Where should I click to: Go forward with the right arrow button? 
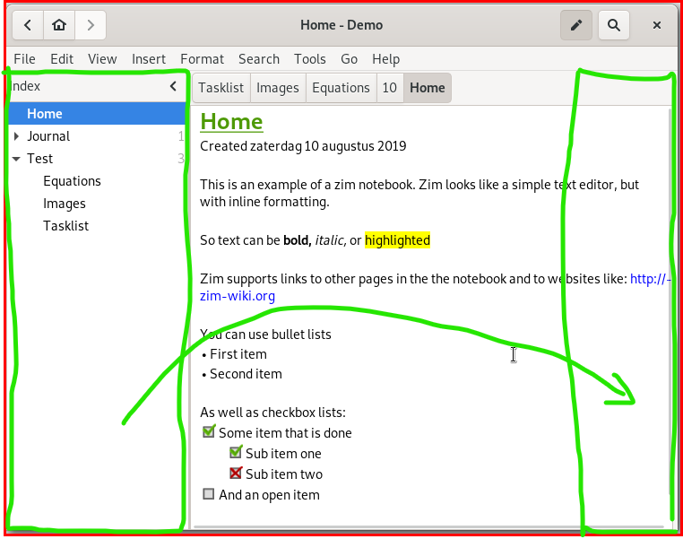91,25
